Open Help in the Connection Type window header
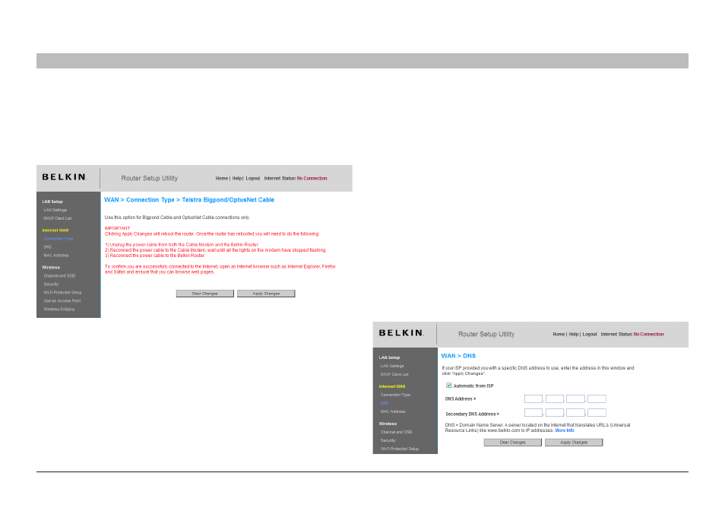The height and width of the screenshot is (508, 725). [237, 178]
